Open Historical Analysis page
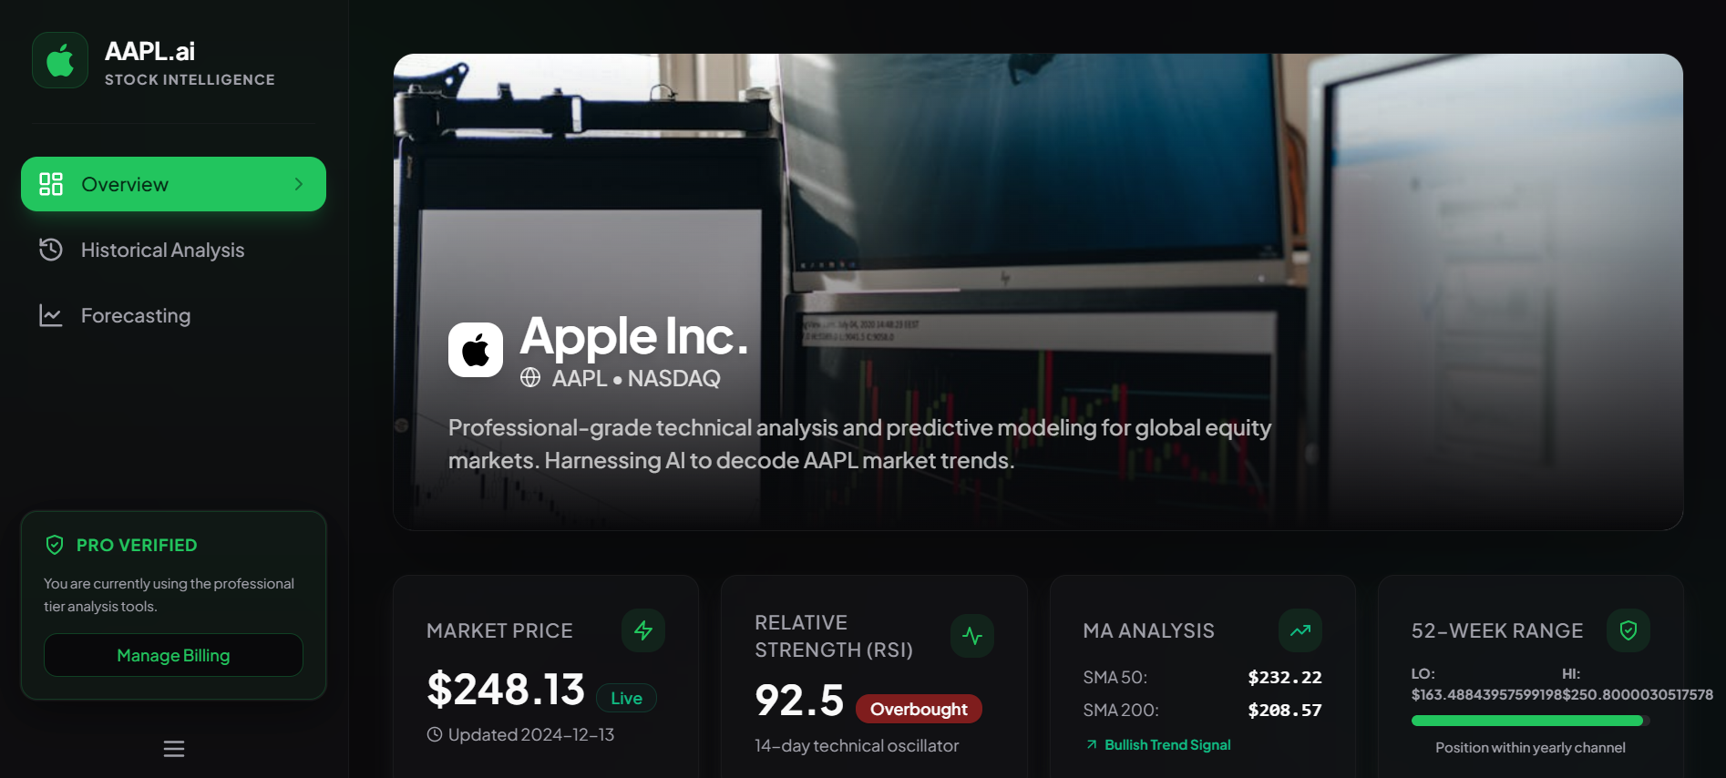This screenshot has height=778, width=1726. pos(173,250)
